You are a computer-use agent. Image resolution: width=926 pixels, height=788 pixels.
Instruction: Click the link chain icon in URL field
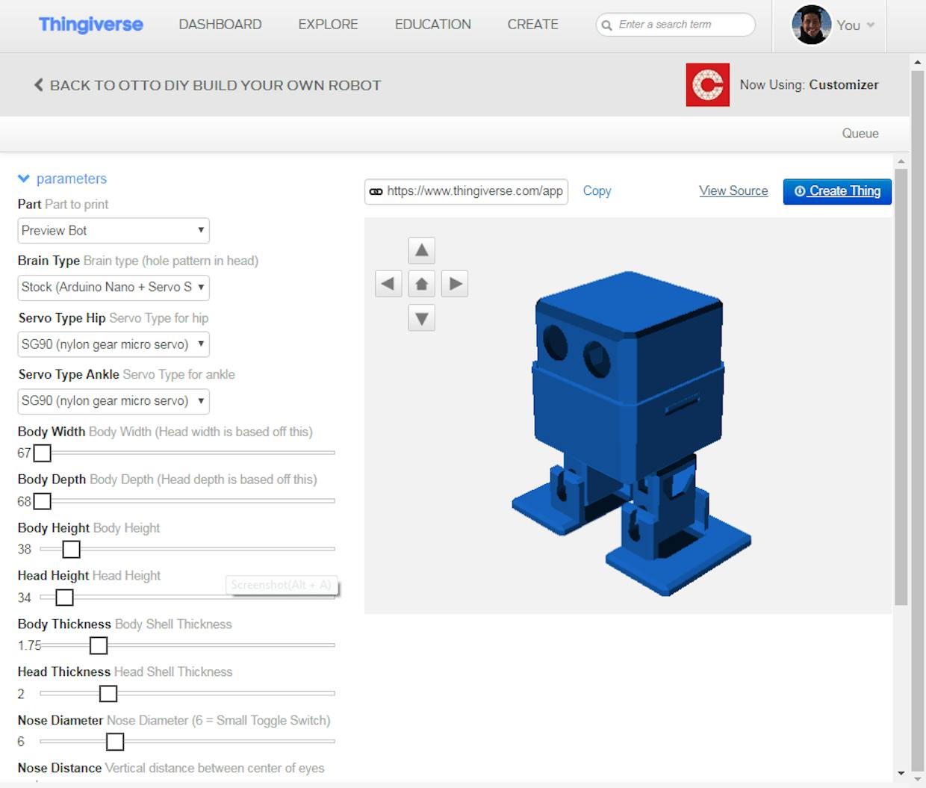376,192
